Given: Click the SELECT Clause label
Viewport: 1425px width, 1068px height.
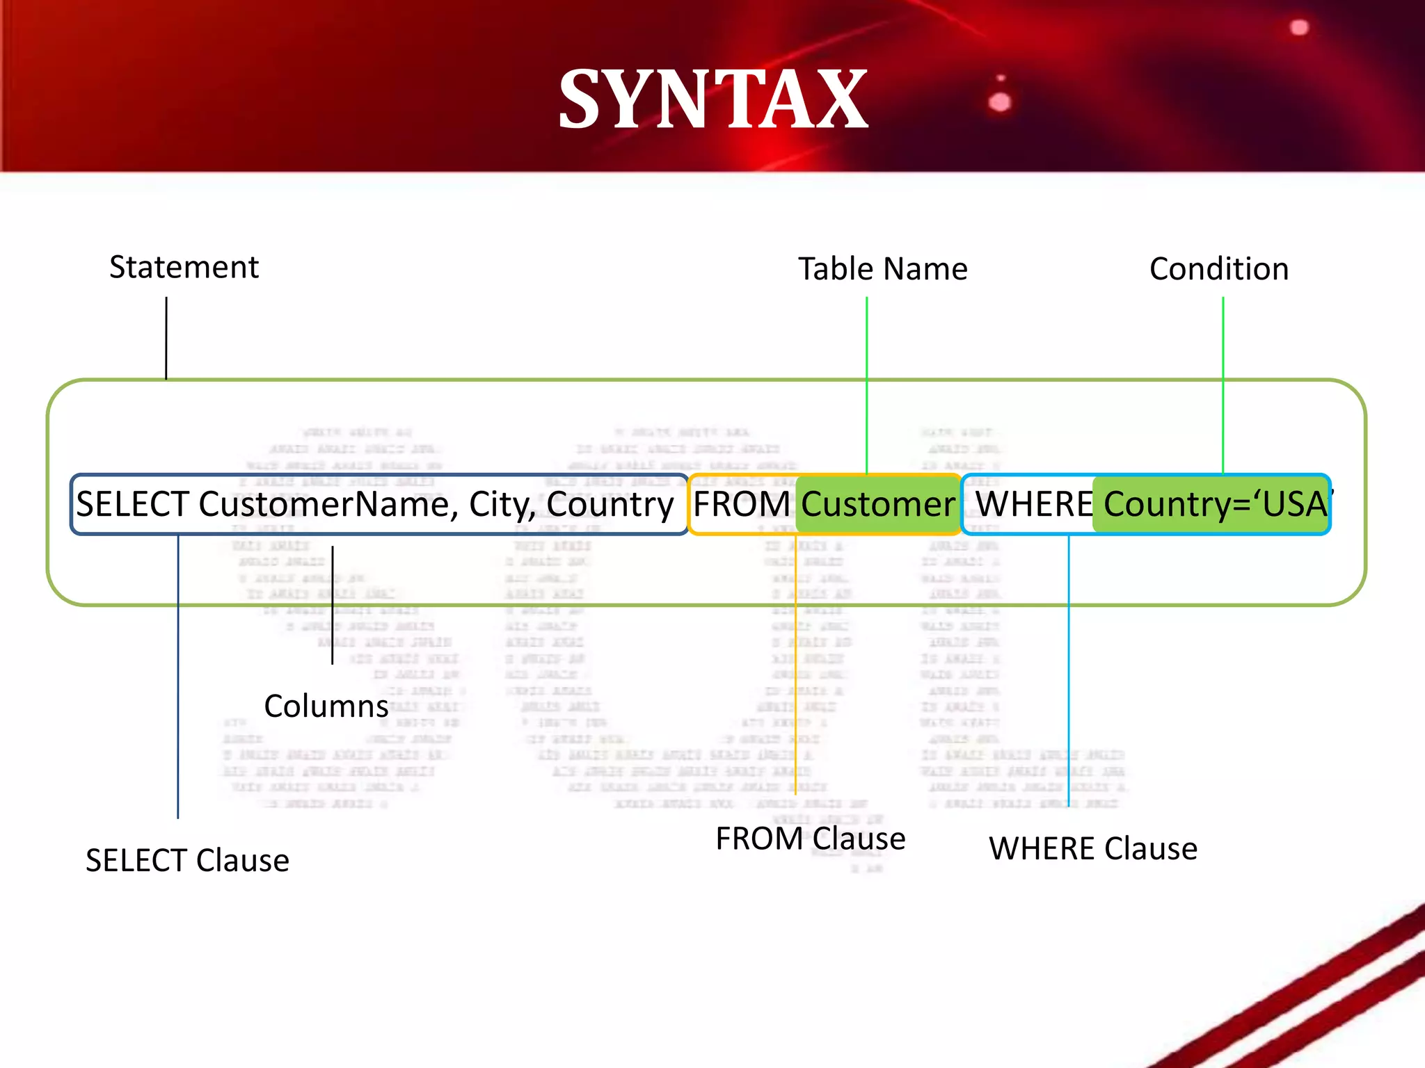Looking at the screenshot, I should click(187, 860).
